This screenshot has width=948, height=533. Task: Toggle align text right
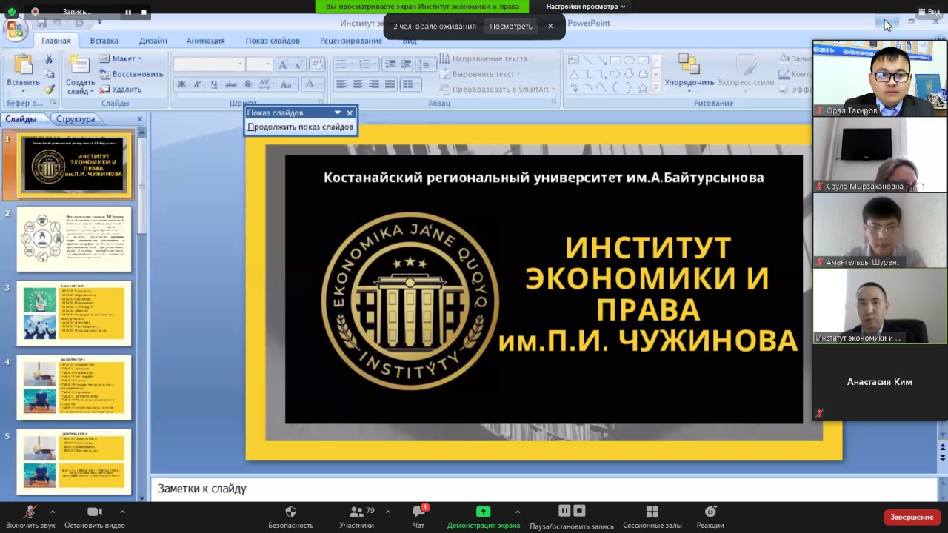(x=373, y=84)
